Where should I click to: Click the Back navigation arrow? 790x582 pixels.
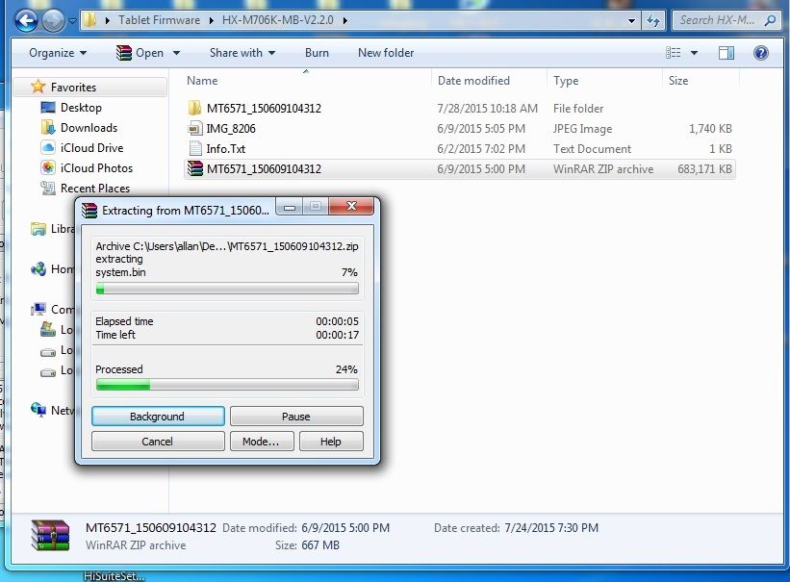coord(27,19)
